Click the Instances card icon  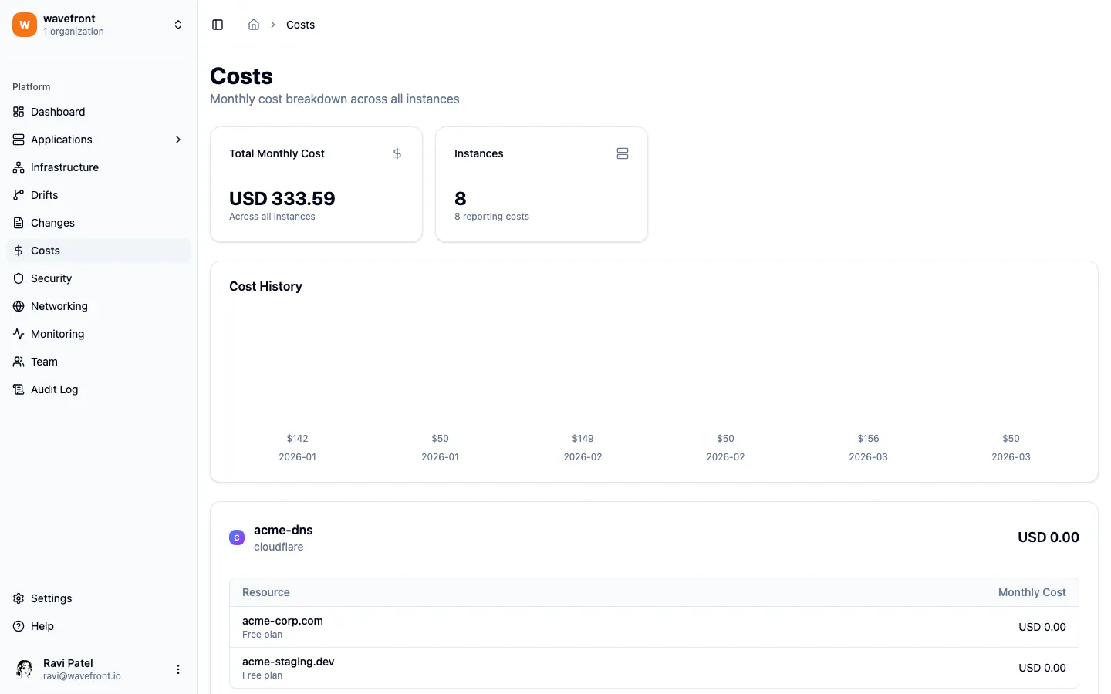[623, 153]
